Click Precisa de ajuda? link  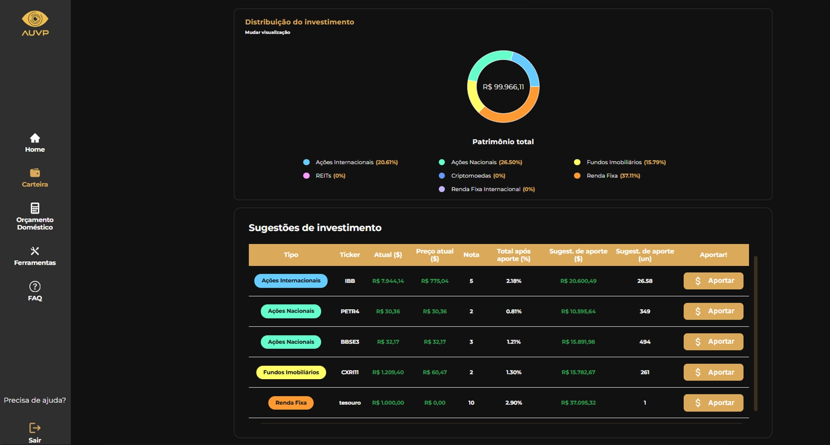pyautogui.click(x=35, y=400)
